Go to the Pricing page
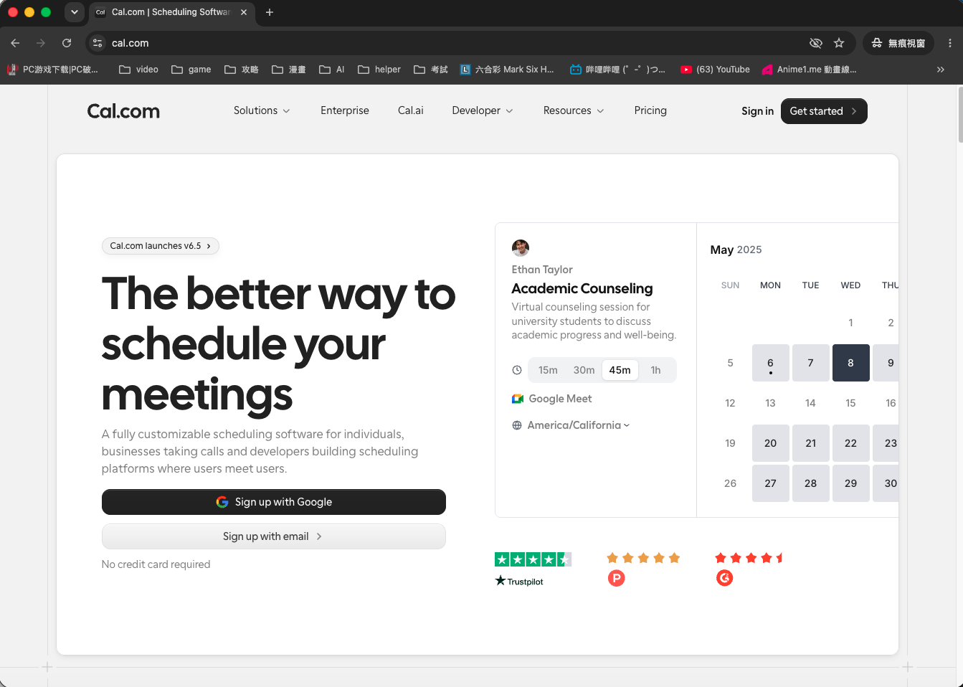 (x=650, y=110)
